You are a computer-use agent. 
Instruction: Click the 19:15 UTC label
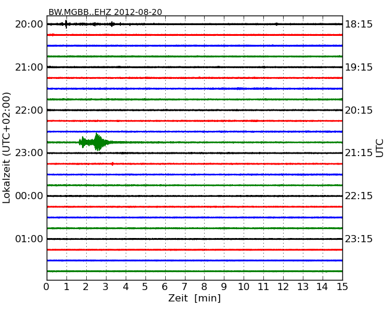[x=358, y=67]
